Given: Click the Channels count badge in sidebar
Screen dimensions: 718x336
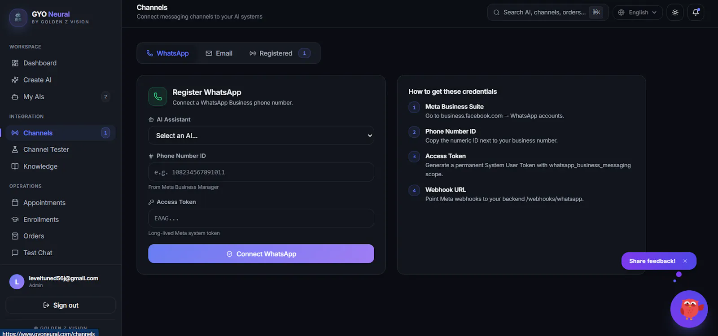Looking at the screenshot, I should pos(105,133).
